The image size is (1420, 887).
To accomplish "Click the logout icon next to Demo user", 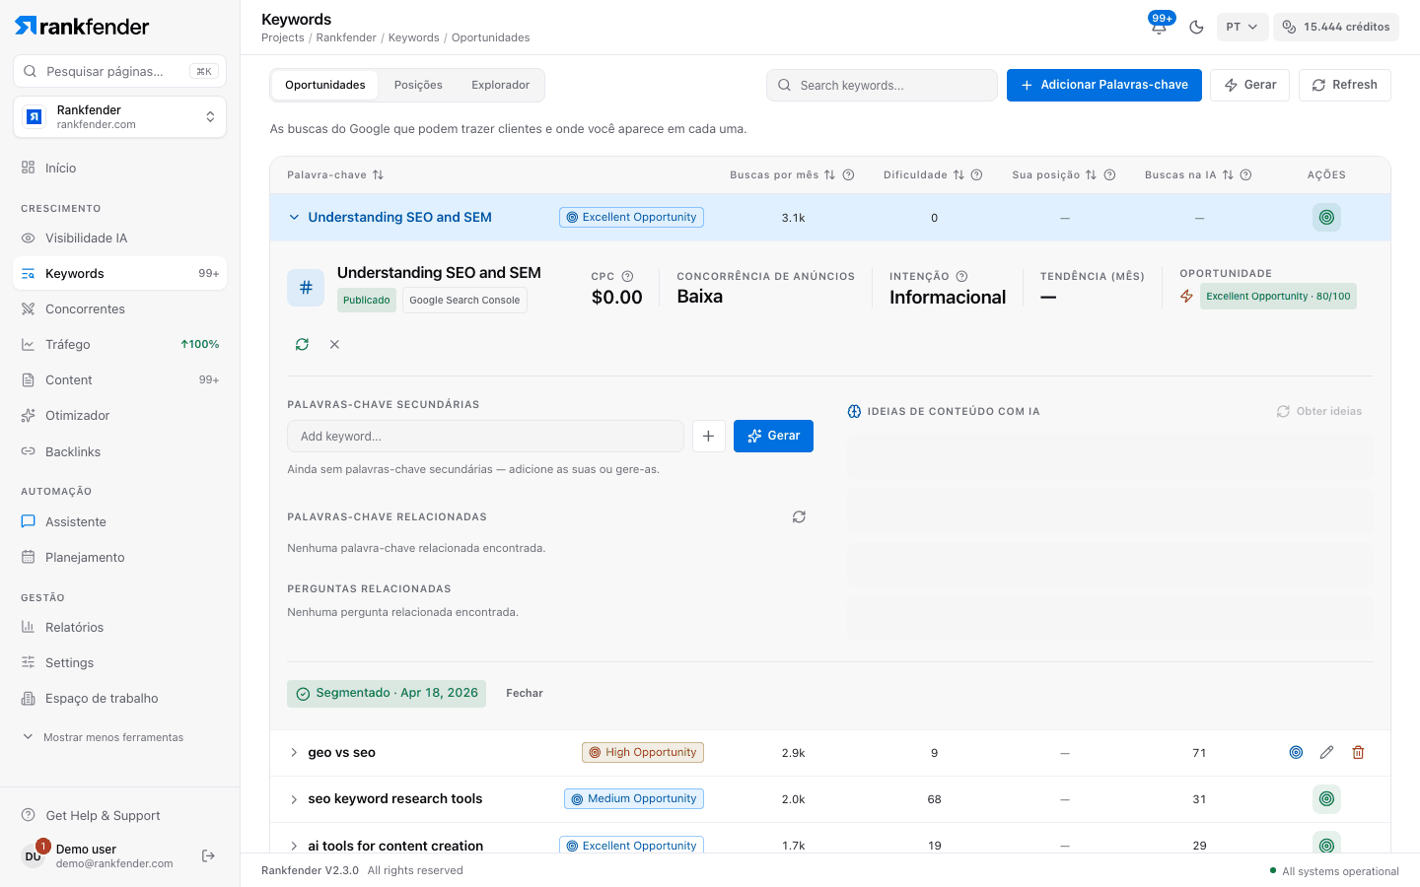I will coord(208,855).
